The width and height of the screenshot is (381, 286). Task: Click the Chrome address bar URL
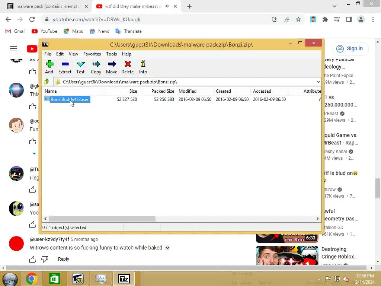click(96, 19)
